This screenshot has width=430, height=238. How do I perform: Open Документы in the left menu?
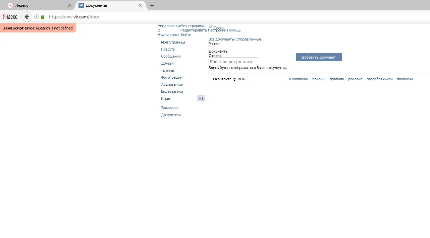click(x=171, y=115)
